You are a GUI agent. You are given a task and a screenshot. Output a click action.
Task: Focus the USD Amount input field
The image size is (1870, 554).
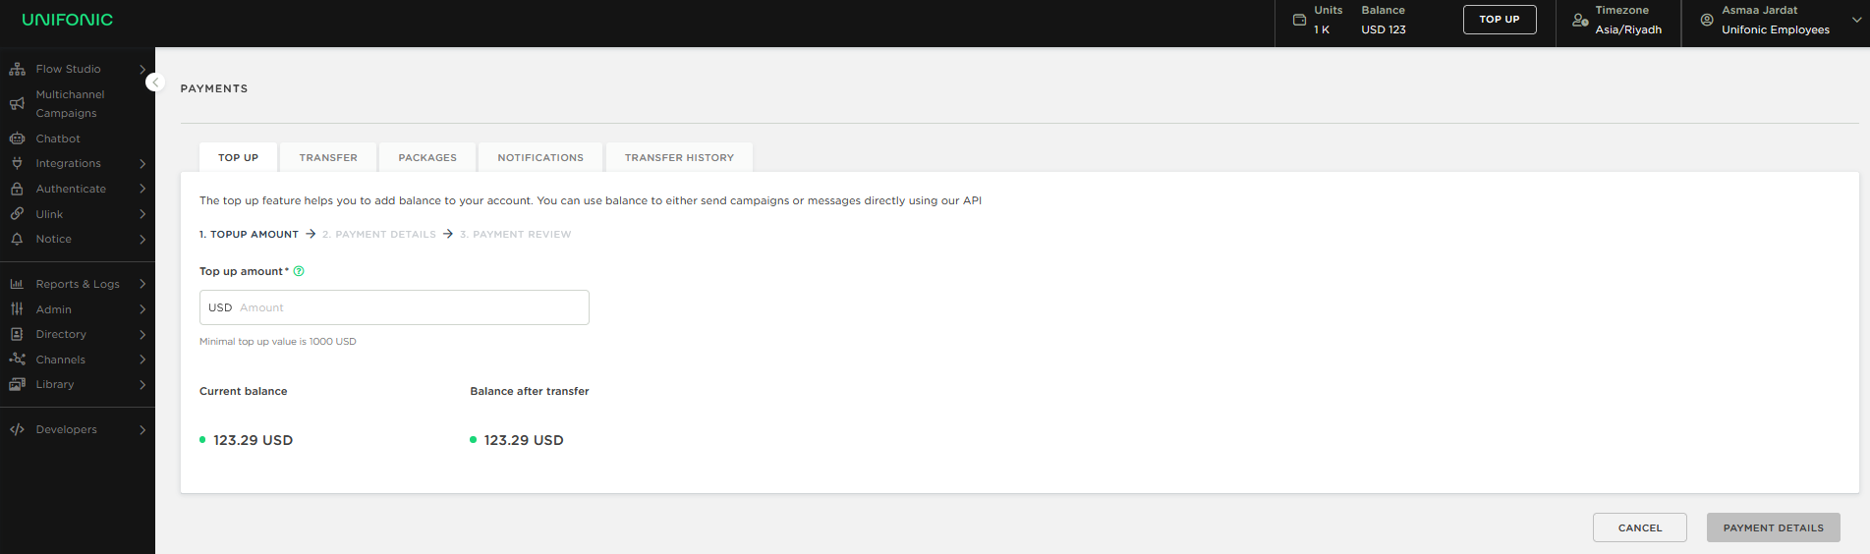[394, 307]
